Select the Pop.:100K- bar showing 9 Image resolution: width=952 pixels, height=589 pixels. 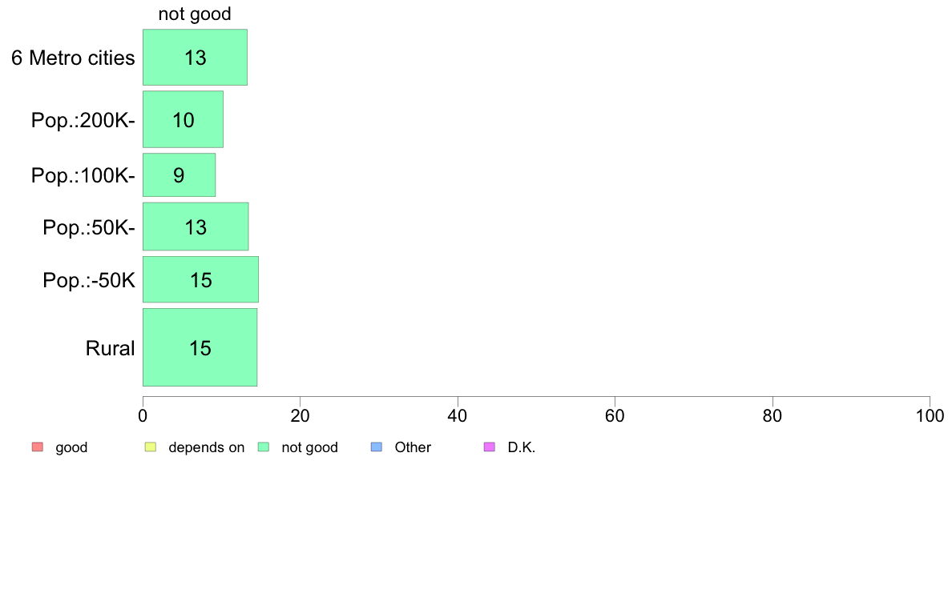click(180, 174)
